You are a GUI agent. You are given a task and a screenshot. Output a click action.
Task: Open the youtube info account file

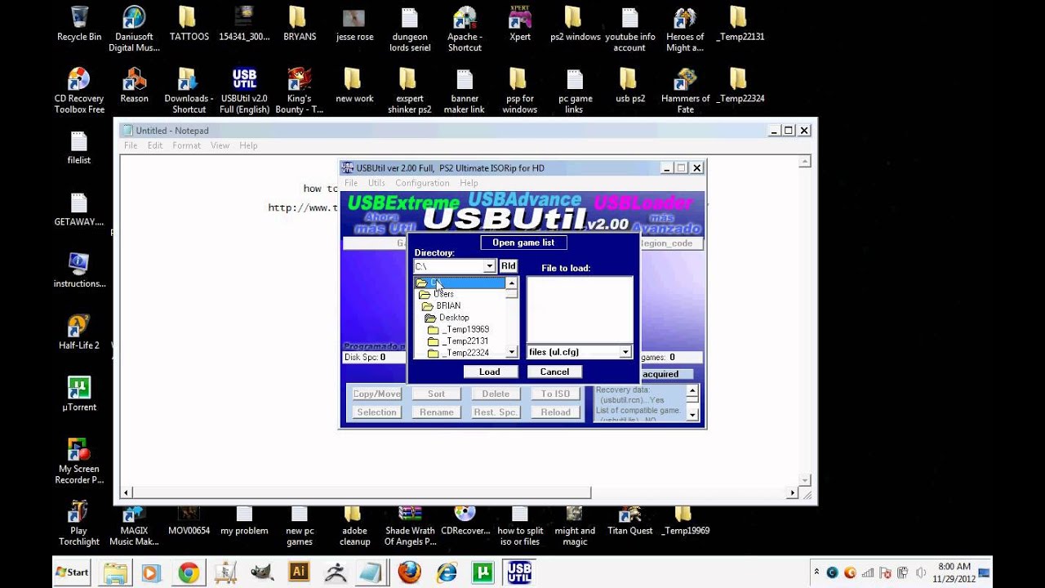629,29
